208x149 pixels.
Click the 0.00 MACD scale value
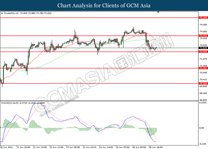click(202, 128)
